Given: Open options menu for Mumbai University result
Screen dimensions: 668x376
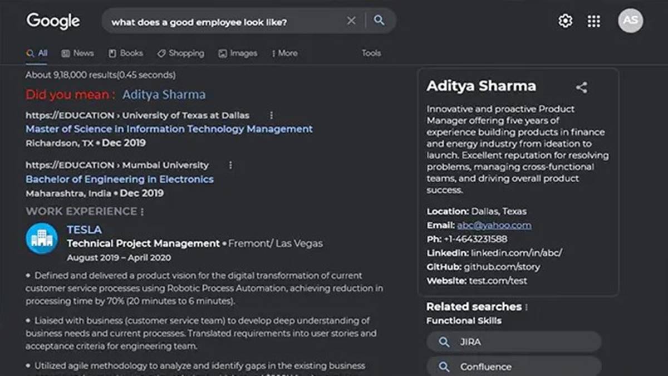Looking at the screenshot, I should point(230,165).
